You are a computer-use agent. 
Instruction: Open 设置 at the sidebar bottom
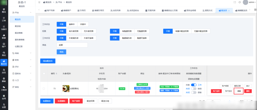(4, 106)
